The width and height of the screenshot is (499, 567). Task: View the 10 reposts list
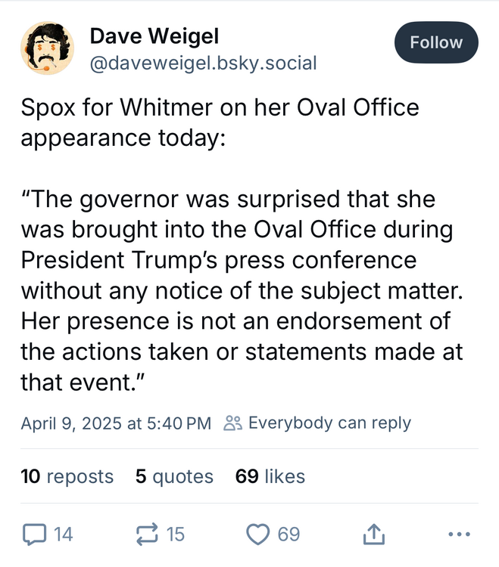pos(67,476)
